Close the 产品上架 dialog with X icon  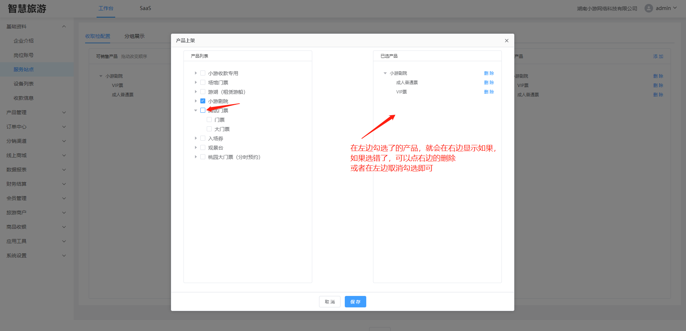(x=506, y=41)
